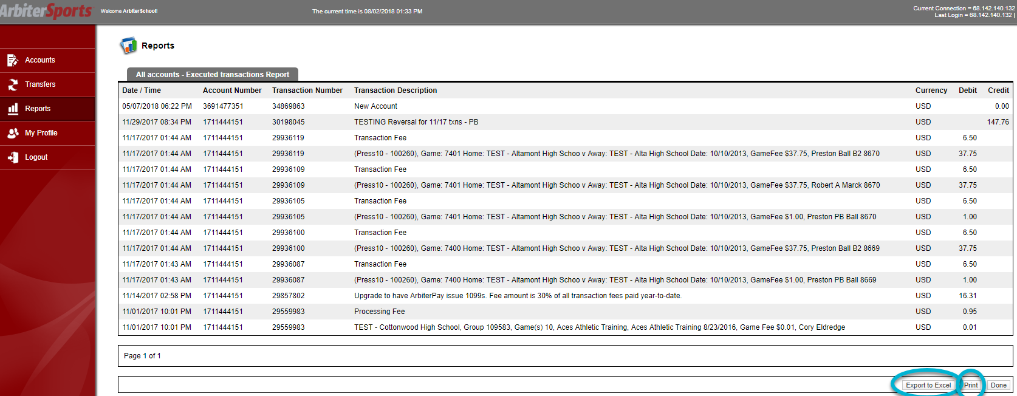Click date 05/07/2018 06:22 PM

pyautogui.click(x=157, y=106)
